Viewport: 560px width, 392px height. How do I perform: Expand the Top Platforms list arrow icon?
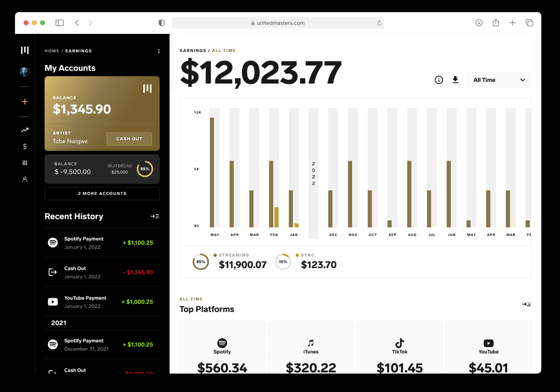point(526,304)
